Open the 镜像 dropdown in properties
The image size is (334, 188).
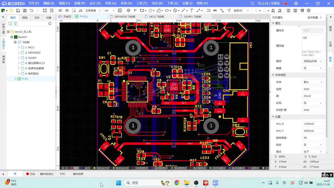(x=313, y=68)
